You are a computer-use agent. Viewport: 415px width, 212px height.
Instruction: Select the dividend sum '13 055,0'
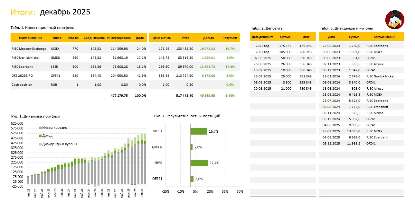click(x=354, y=131)
